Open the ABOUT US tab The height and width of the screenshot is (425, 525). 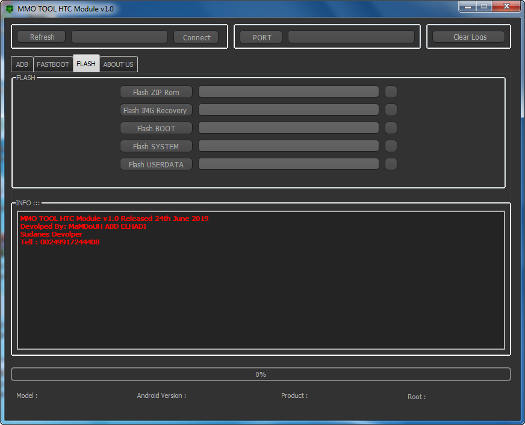click(x=118, y=64)
